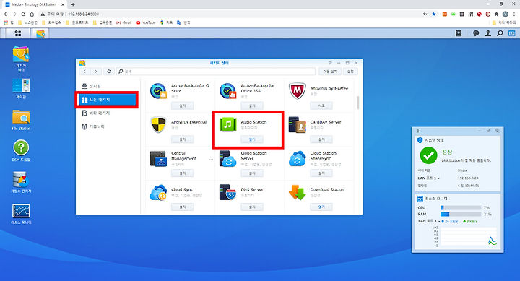Click the Download Station arrows icon
The image size is (520, 281).
pyautogui.click(x=297, y=192)
